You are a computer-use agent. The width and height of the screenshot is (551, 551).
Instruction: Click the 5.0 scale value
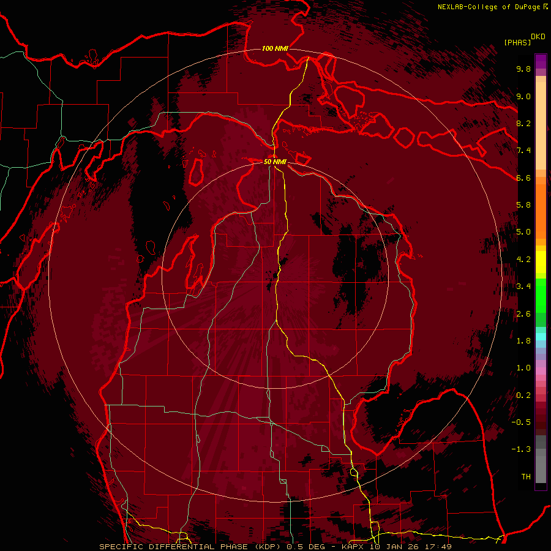point(523,232)
